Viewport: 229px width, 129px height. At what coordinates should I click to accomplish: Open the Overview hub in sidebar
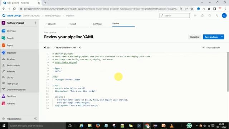tap(11, 31)
